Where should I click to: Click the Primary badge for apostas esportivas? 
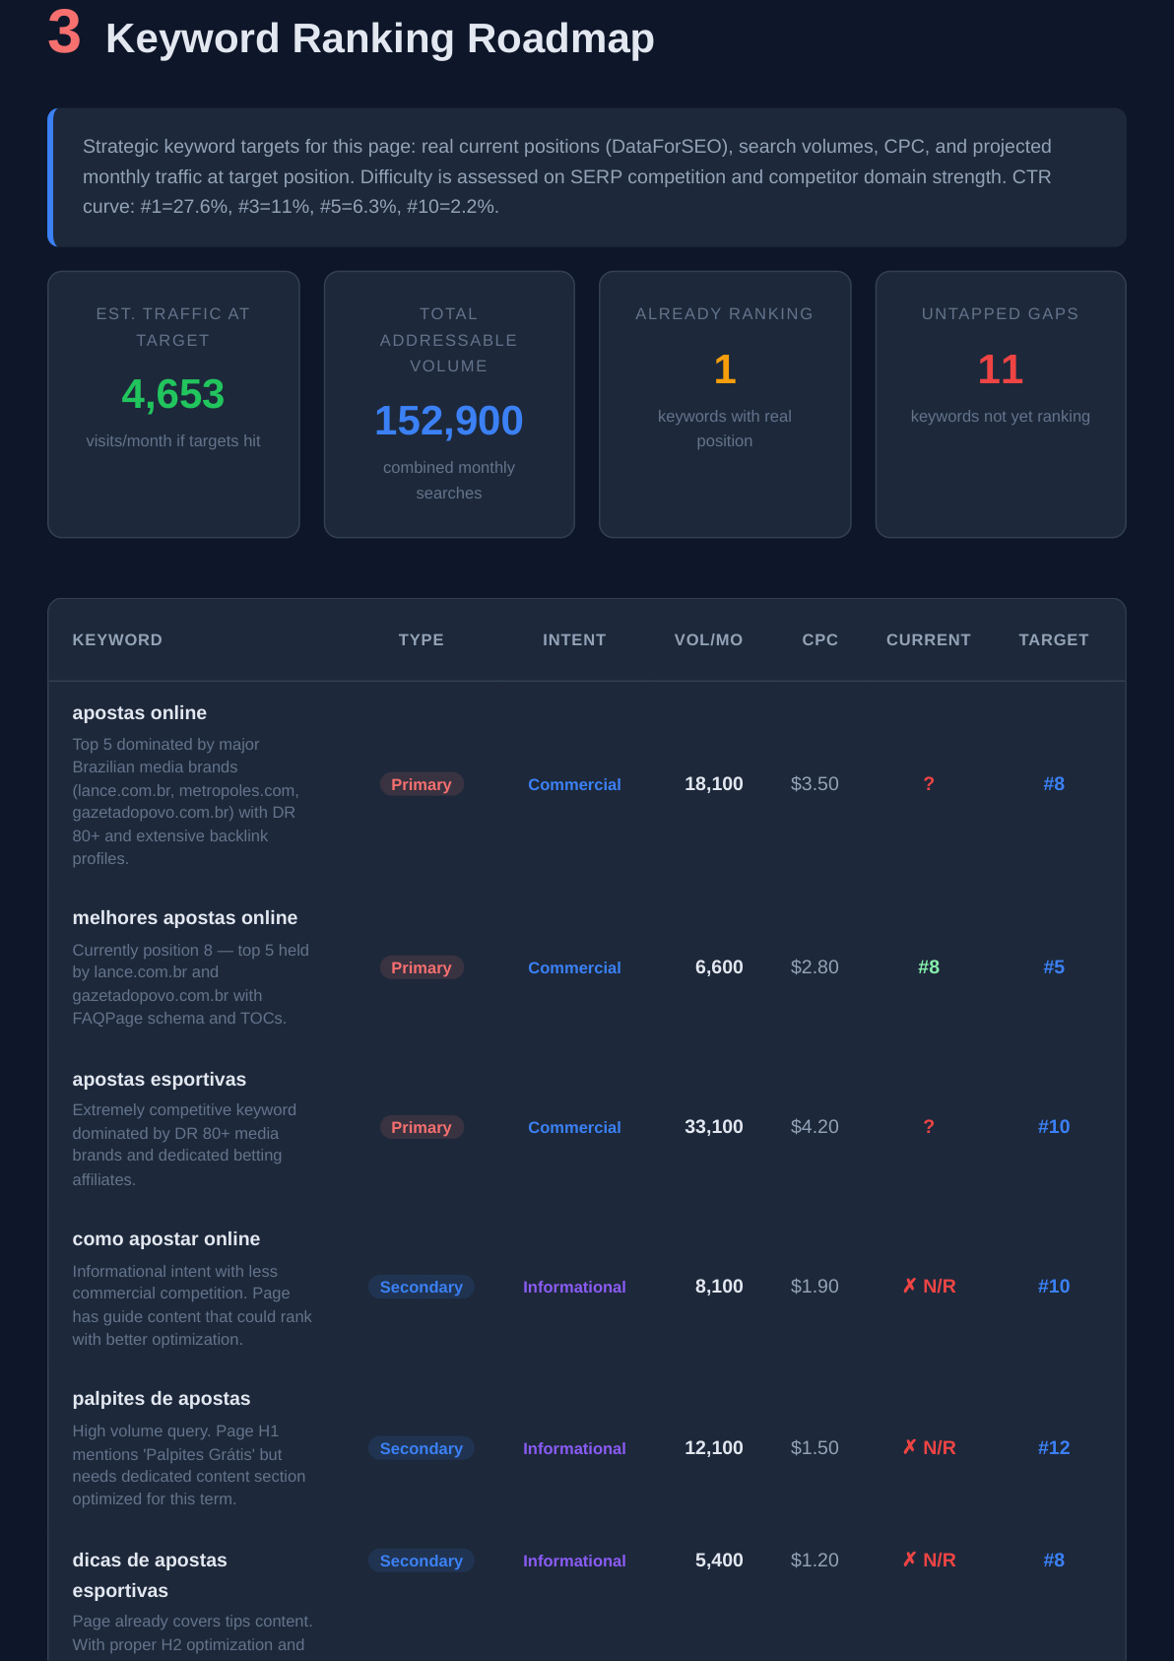pos(422,1127)
